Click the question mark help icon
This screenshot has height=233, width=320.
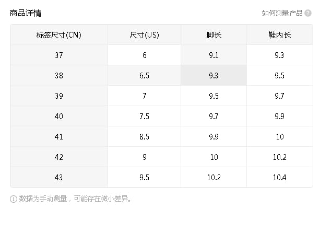pyautogui.click(x=308, y=13)
